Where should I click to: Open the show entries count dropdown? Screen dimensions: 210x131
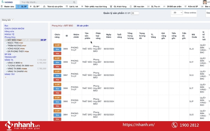tap(177, 13)
